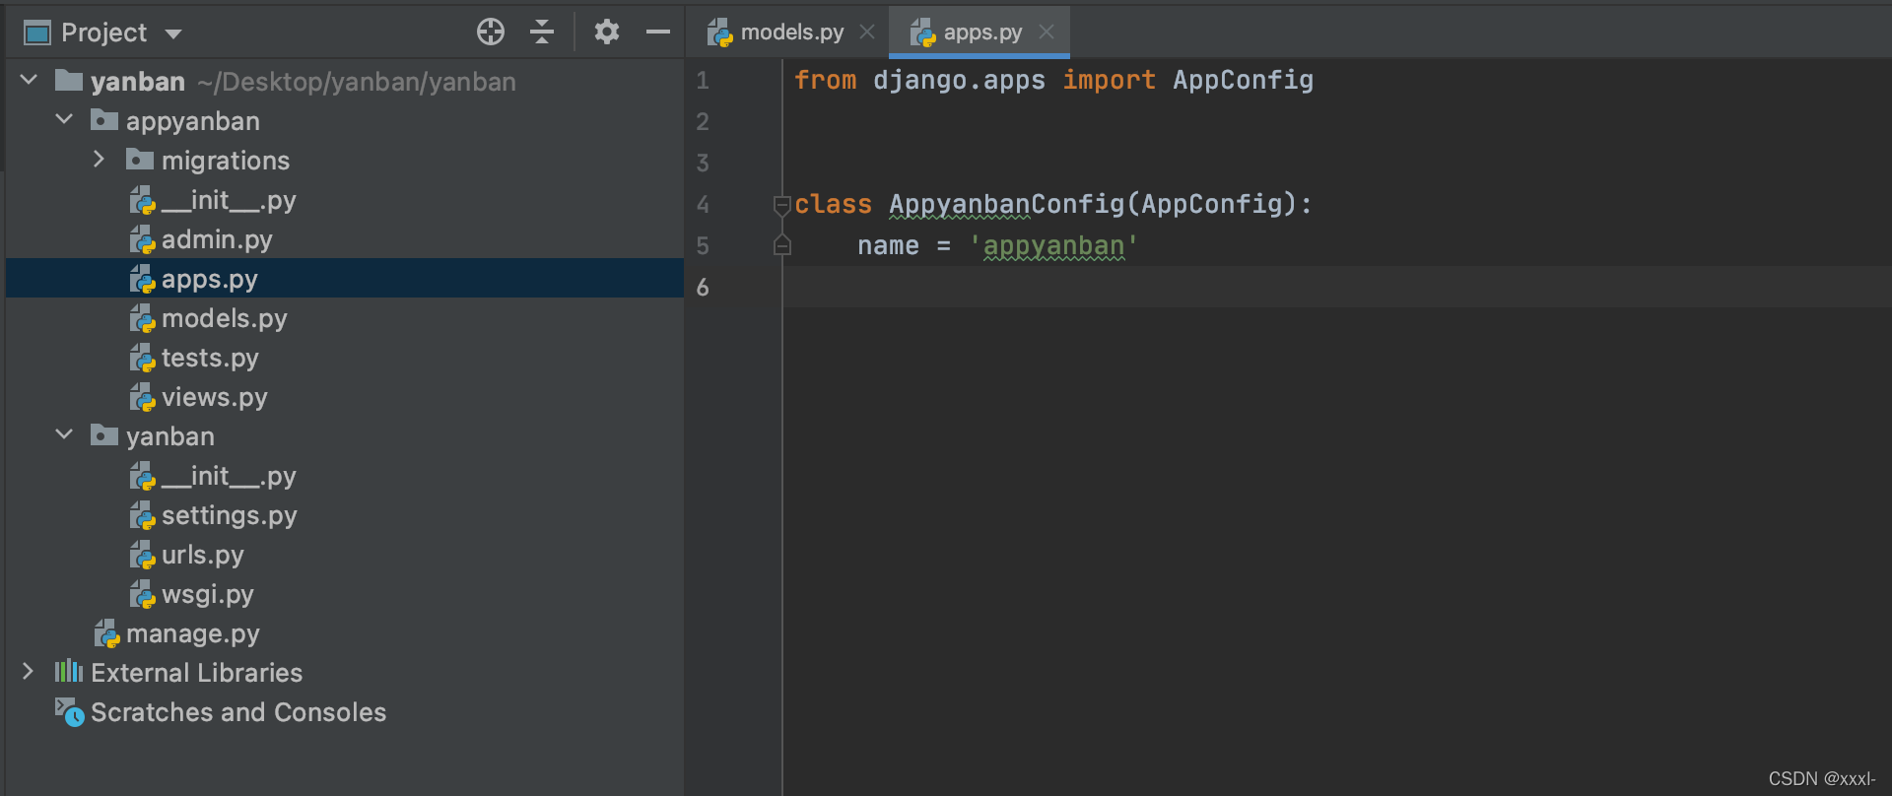Click the fold end marker at line 5
Screen dimensions: 1892x796
point(782,245)
